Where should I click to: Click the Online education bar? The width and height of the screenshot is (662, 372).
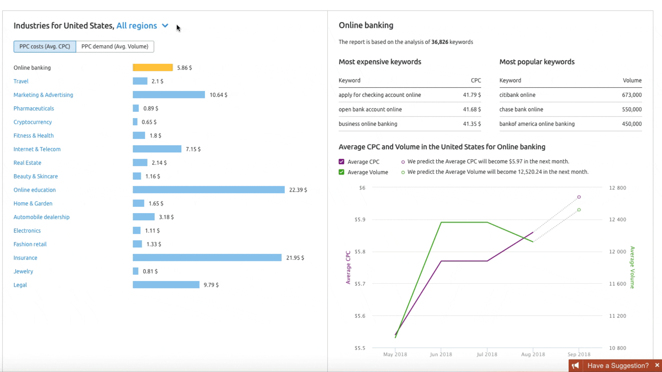[x=208, y=190]
